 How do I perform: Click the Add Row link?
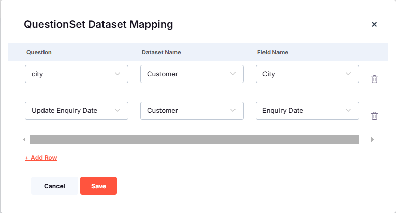[x=41, y=158]
